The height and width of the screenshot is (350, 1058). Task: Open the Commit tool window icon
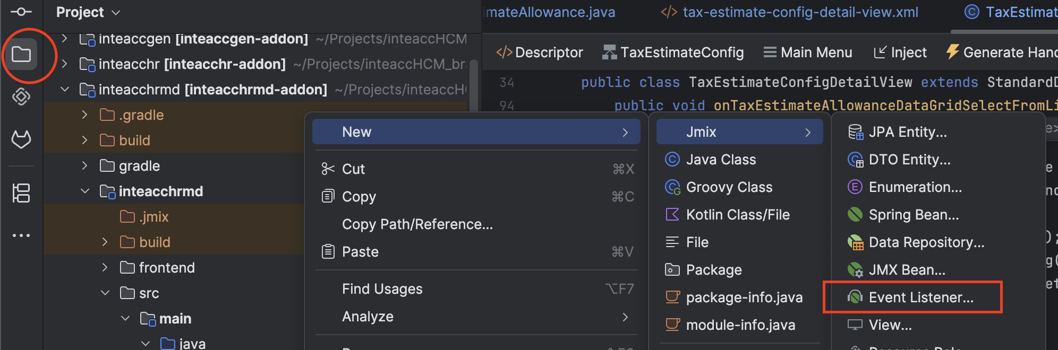click(x=21, y=12)
